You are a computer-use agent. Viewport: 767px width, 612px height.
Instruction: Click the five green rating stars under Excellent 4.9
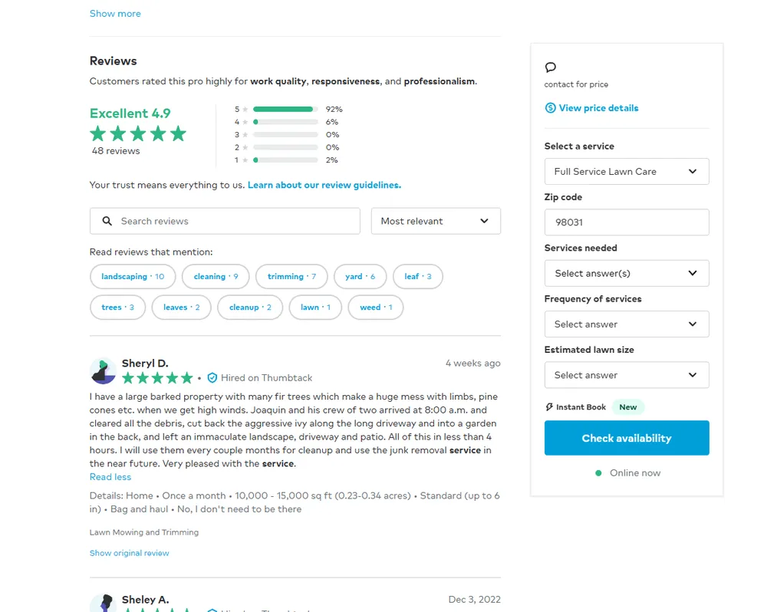tap(138, 134)
